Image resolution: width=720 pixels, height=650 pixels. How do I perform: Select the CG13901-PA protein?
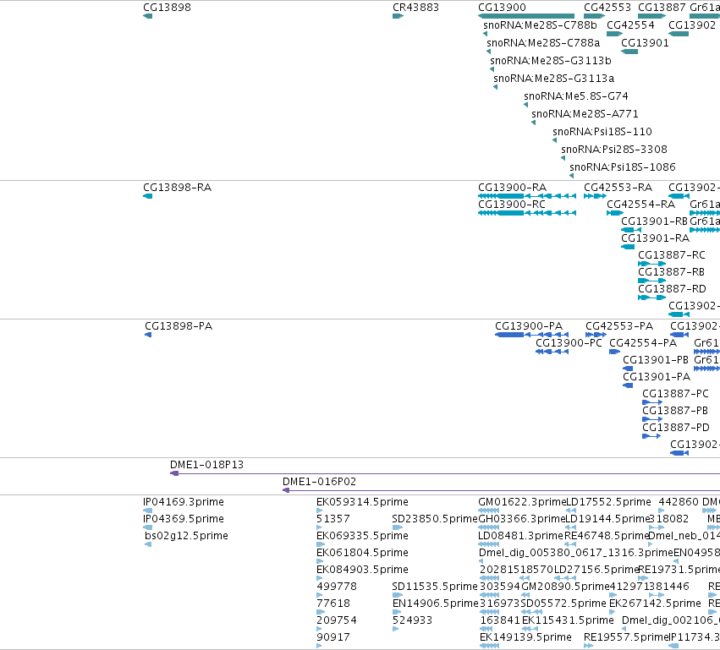coord(628,385)
